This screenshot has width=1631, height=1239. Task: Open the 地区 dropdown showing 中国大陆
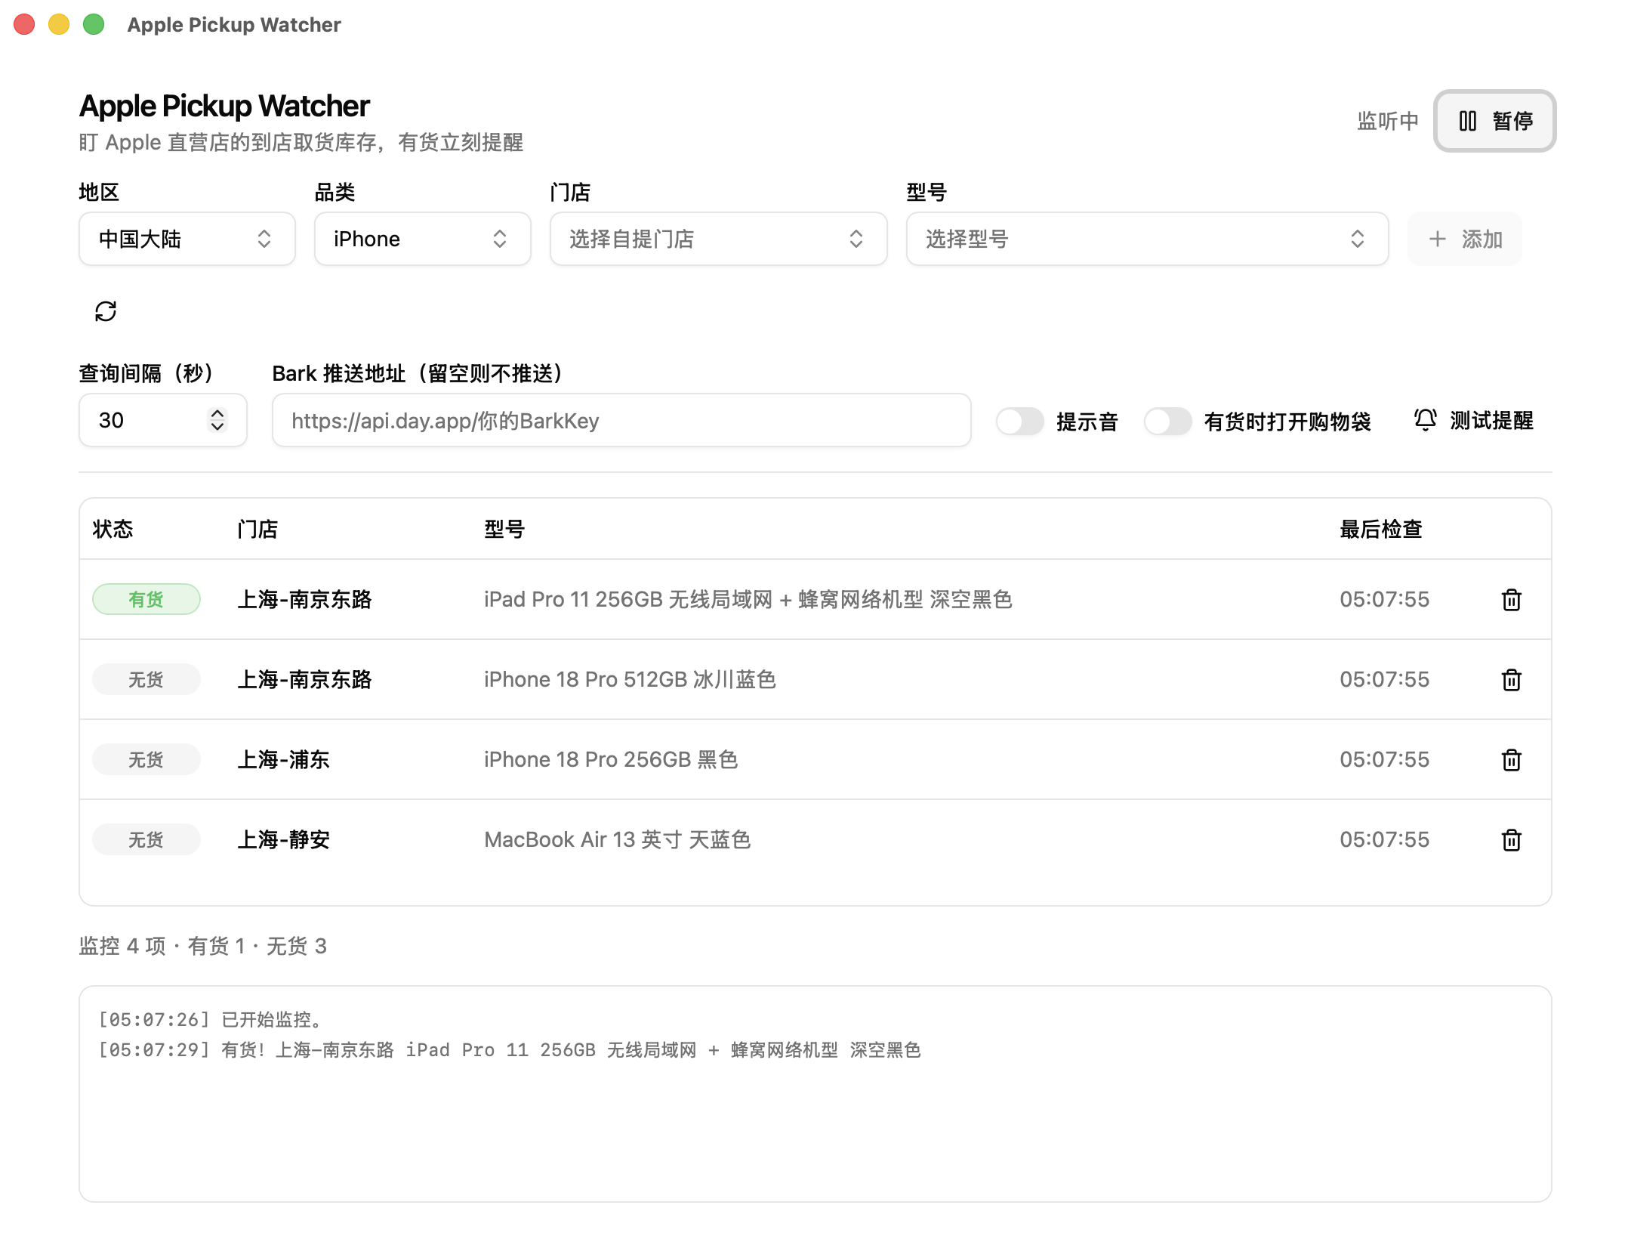[x=187, y=239]
